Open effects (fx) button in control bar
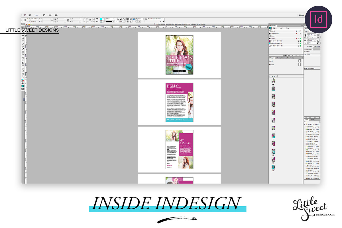The image size is (342, 228). tap(124, 19)
